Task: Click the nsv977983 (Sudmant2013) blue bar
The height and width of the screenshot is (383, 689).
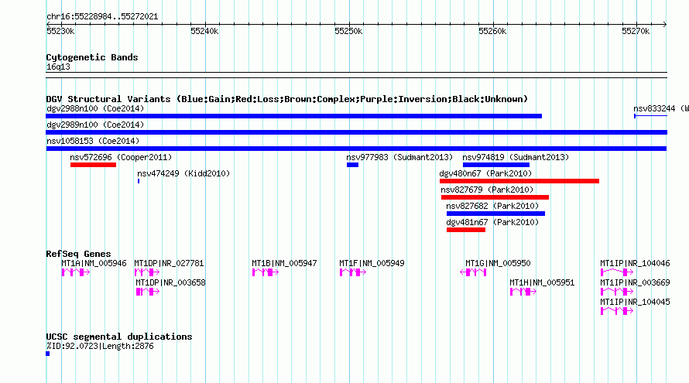Action: pos(352,165)
